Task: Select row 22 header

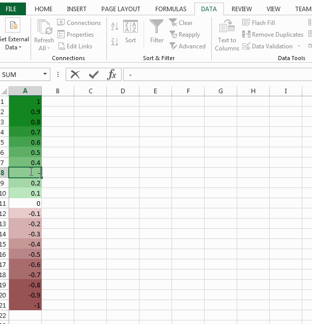Action: coord(5,315)
